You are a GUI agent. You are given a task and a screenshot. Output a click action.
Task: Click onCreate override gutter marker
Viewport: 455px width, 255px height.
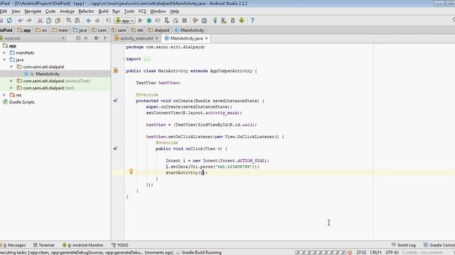pos(115,101)
